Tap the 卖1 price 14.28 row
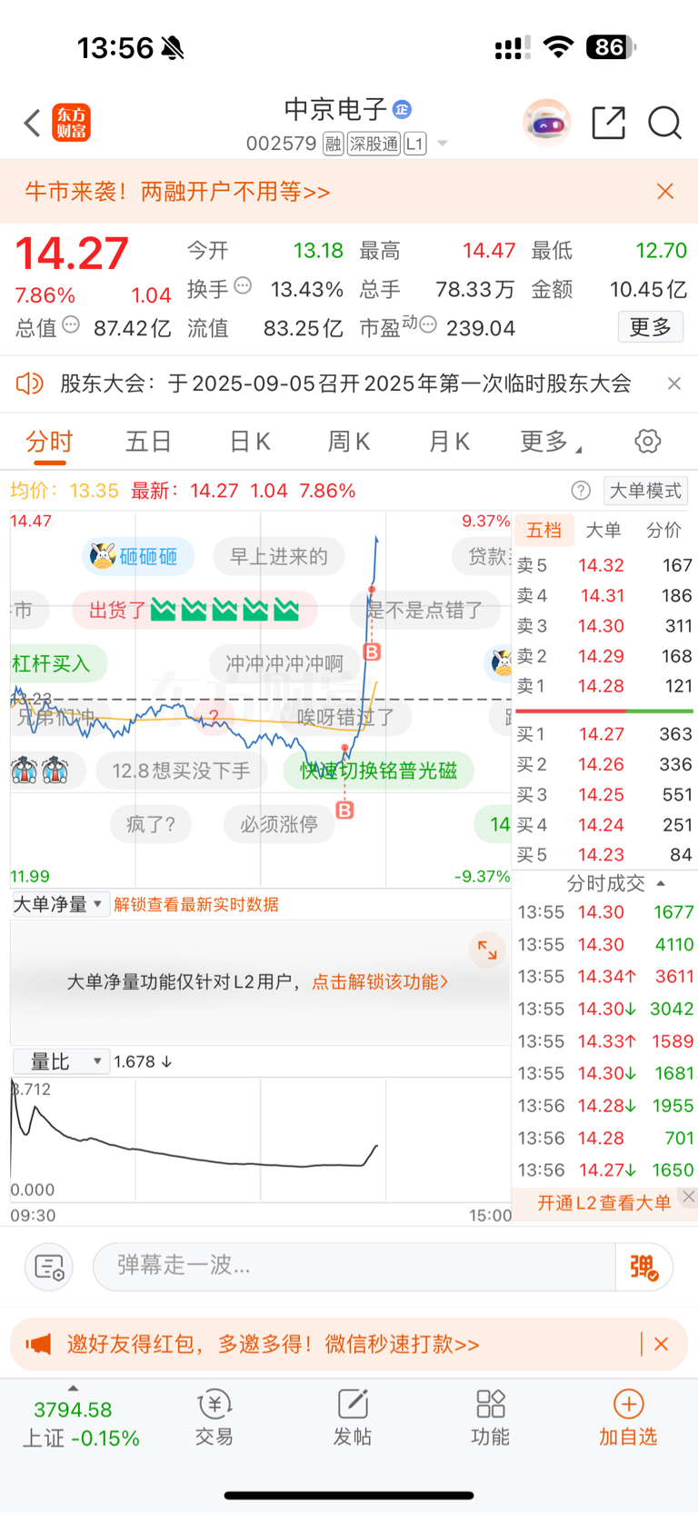The width and height of the screenshot is (698, 1513). click(604, 686)
